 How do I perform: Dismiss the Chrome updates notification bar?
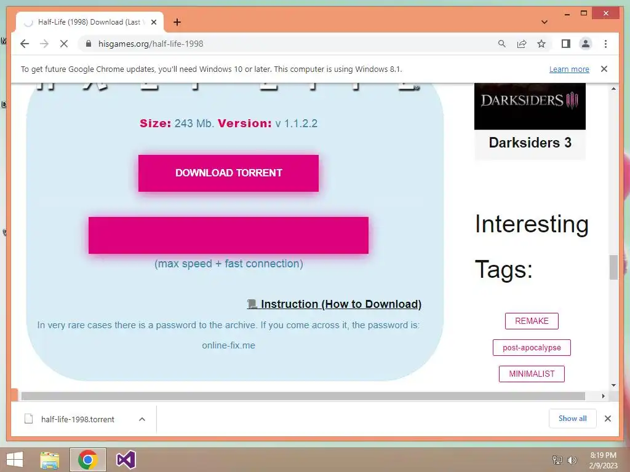(604, 69)
